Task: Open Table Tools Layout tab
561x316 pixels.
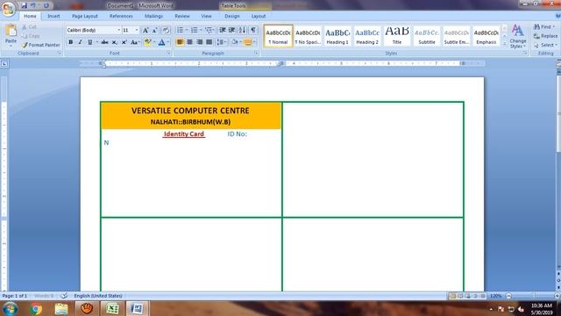Action: pos(259,16)
